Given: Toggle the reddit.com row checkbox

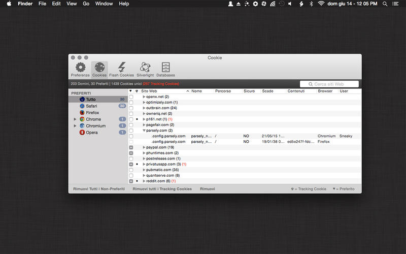Looking at the screenshot, I should [x=131, y=181].
